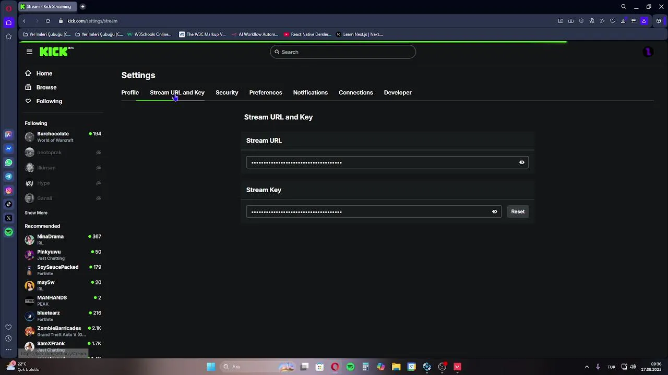Open bookmarks star in Opera sidebar
The height and width of the screenshot is (375, 668).
pyautogui.click(x=8, y=36)
